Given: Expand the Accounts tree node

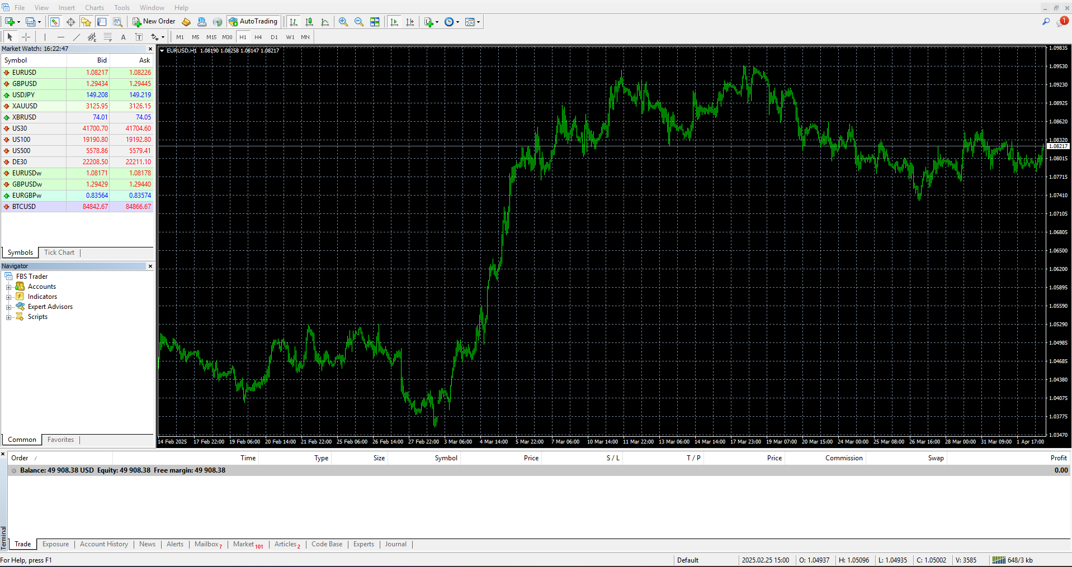Looking at the screenshot, I should (x=9, y=287).
